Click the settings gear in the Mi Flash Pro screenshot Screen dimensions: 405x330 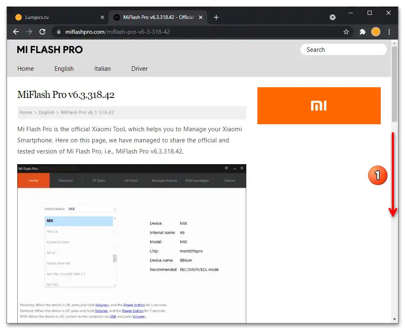coord(226,168)
